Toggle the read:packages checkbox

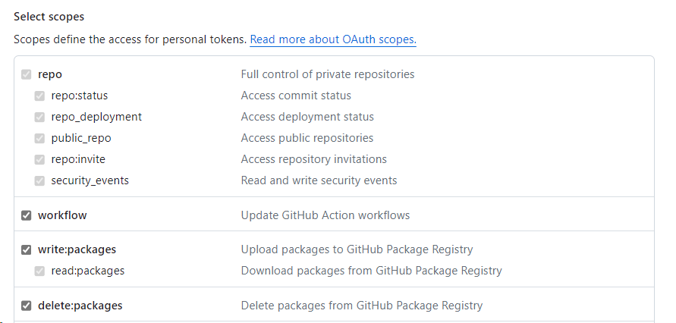[x=39, y=271]
